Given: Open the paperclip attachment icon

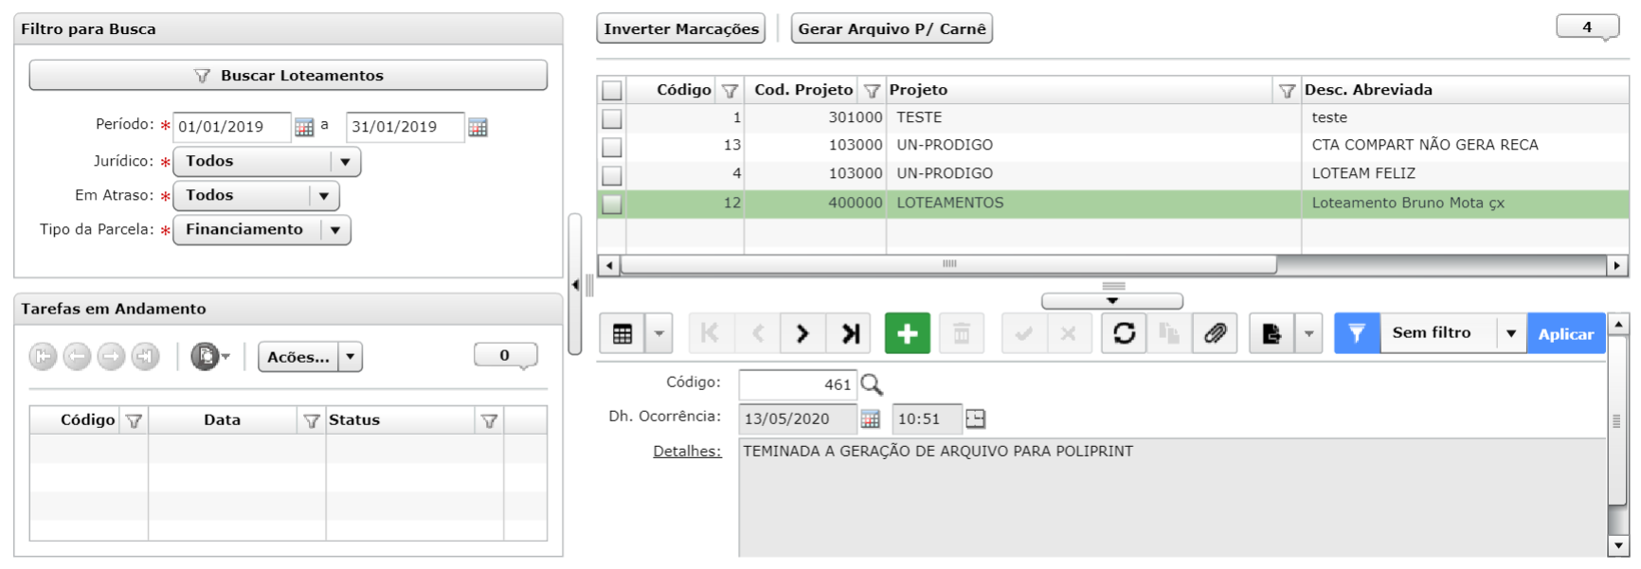Looking at the screenshot, I should click(1215, 333).
